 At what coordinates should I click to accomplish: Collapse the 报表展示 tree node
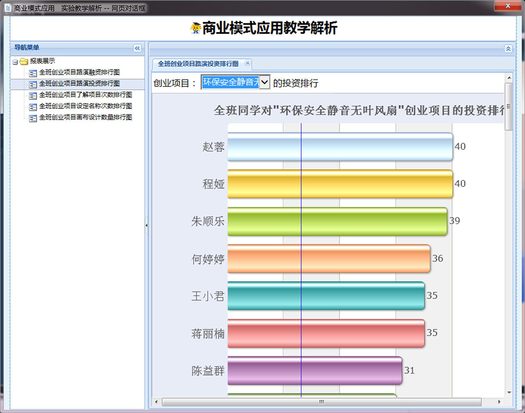15,62
